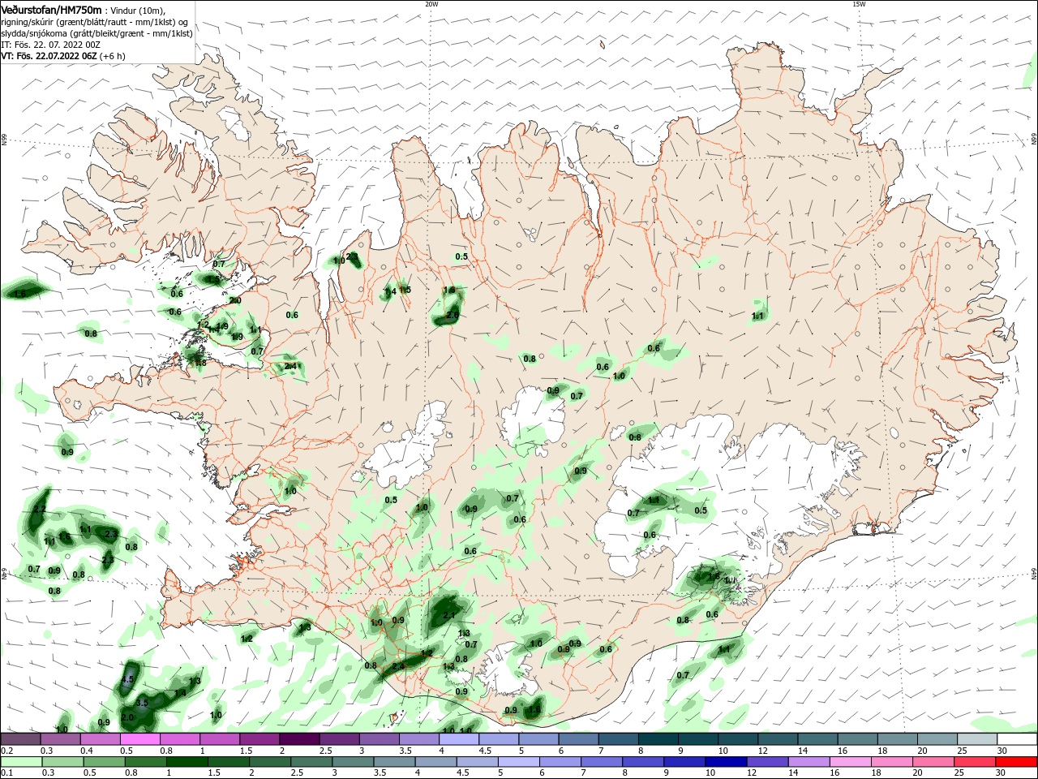The height and width of the screenshot is (779, 1038).
Task: Pick lower legend violet swatch at 12
Action: (766, 762)
